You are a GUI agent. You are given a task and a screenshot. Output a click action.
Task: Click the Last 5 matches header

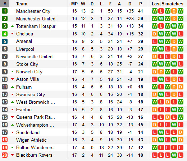click(168, 4)
